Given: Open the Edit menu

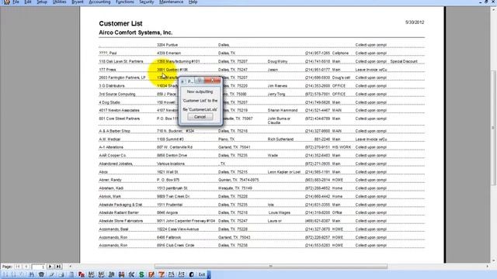Looking at the screenshot, I should tap(28, 2).
